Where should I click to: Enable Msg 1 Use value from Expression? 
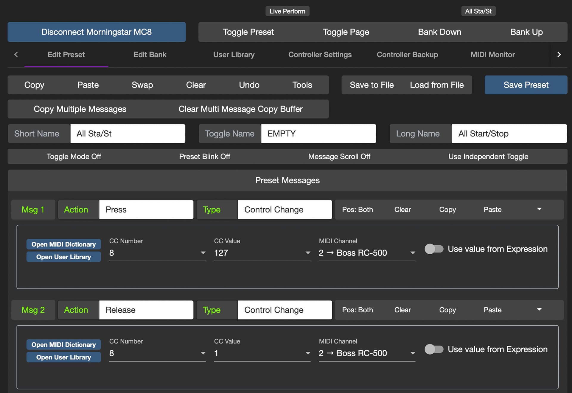tap(434, 249)
